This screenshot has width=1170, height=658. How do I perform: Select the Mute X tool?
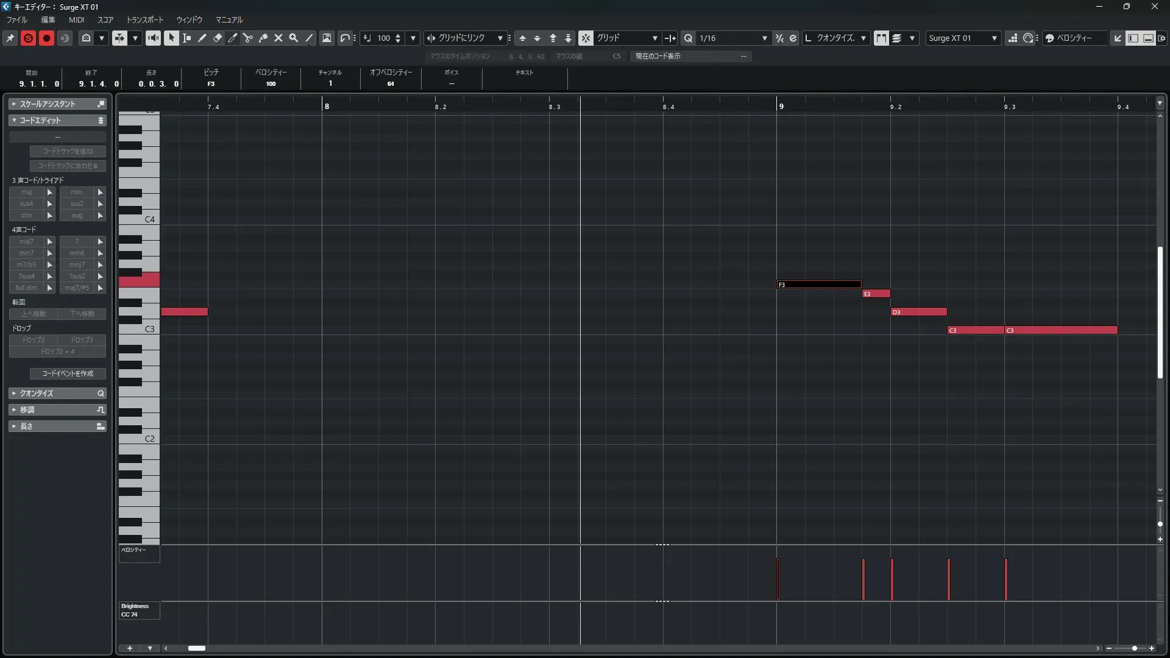pyautogui.click(x=278, y=38)
